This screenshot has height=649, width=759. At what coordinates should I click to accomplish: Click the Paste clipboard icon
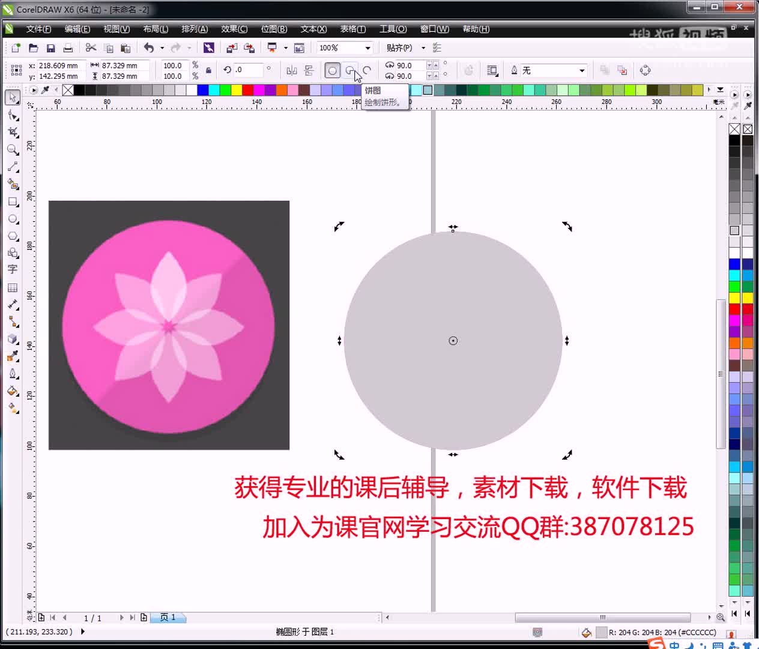(125, 48)
